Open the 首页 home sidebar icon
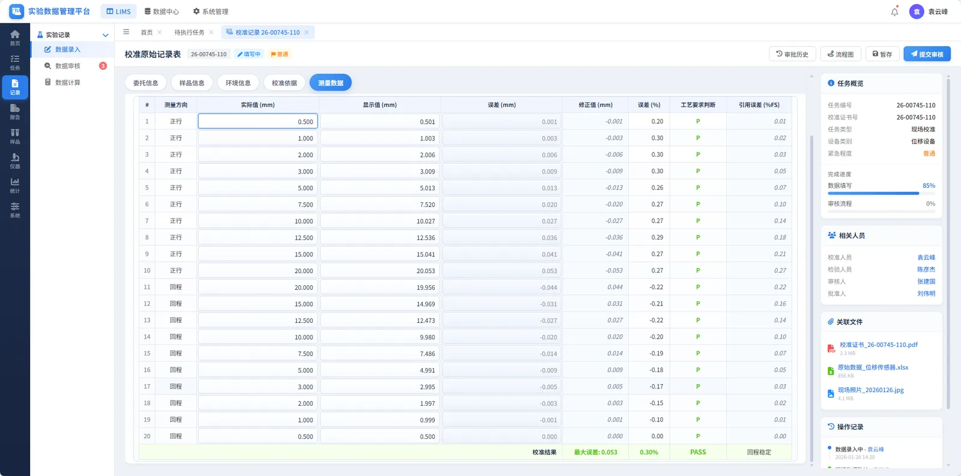 click(15, 38)
